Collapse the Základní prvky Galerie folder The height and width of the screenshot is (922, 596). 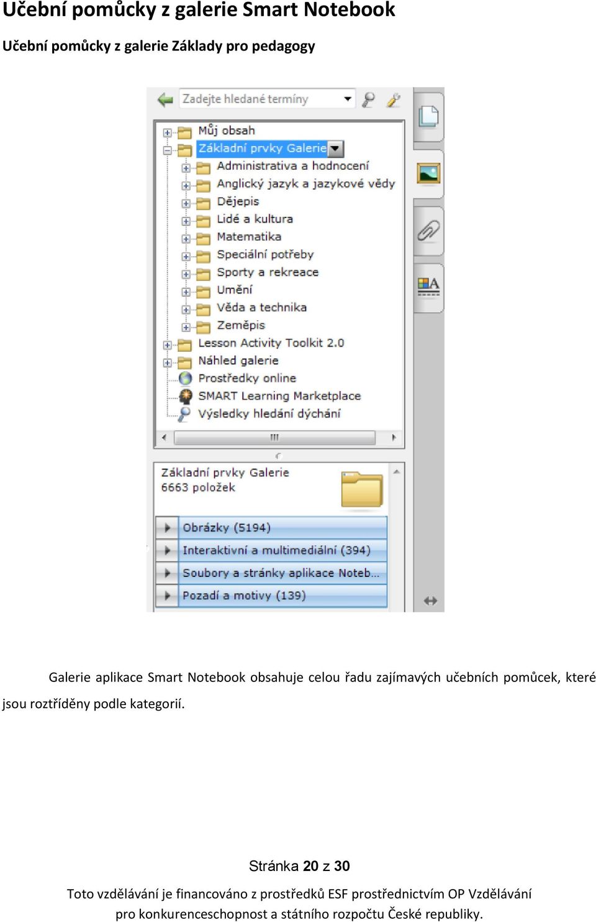click(x=167, y=150)
